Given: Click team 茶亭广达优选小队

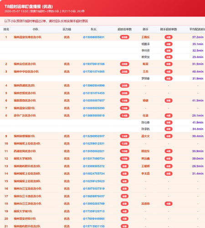Looking at the screenshot, I should (25, 115).
